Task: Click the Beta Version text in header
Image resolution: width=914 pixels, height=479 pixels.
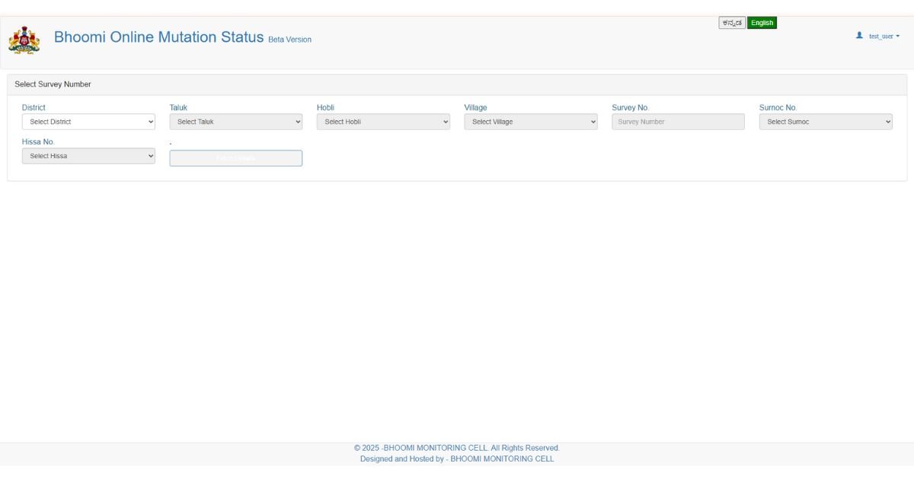Action: (289, 40)
